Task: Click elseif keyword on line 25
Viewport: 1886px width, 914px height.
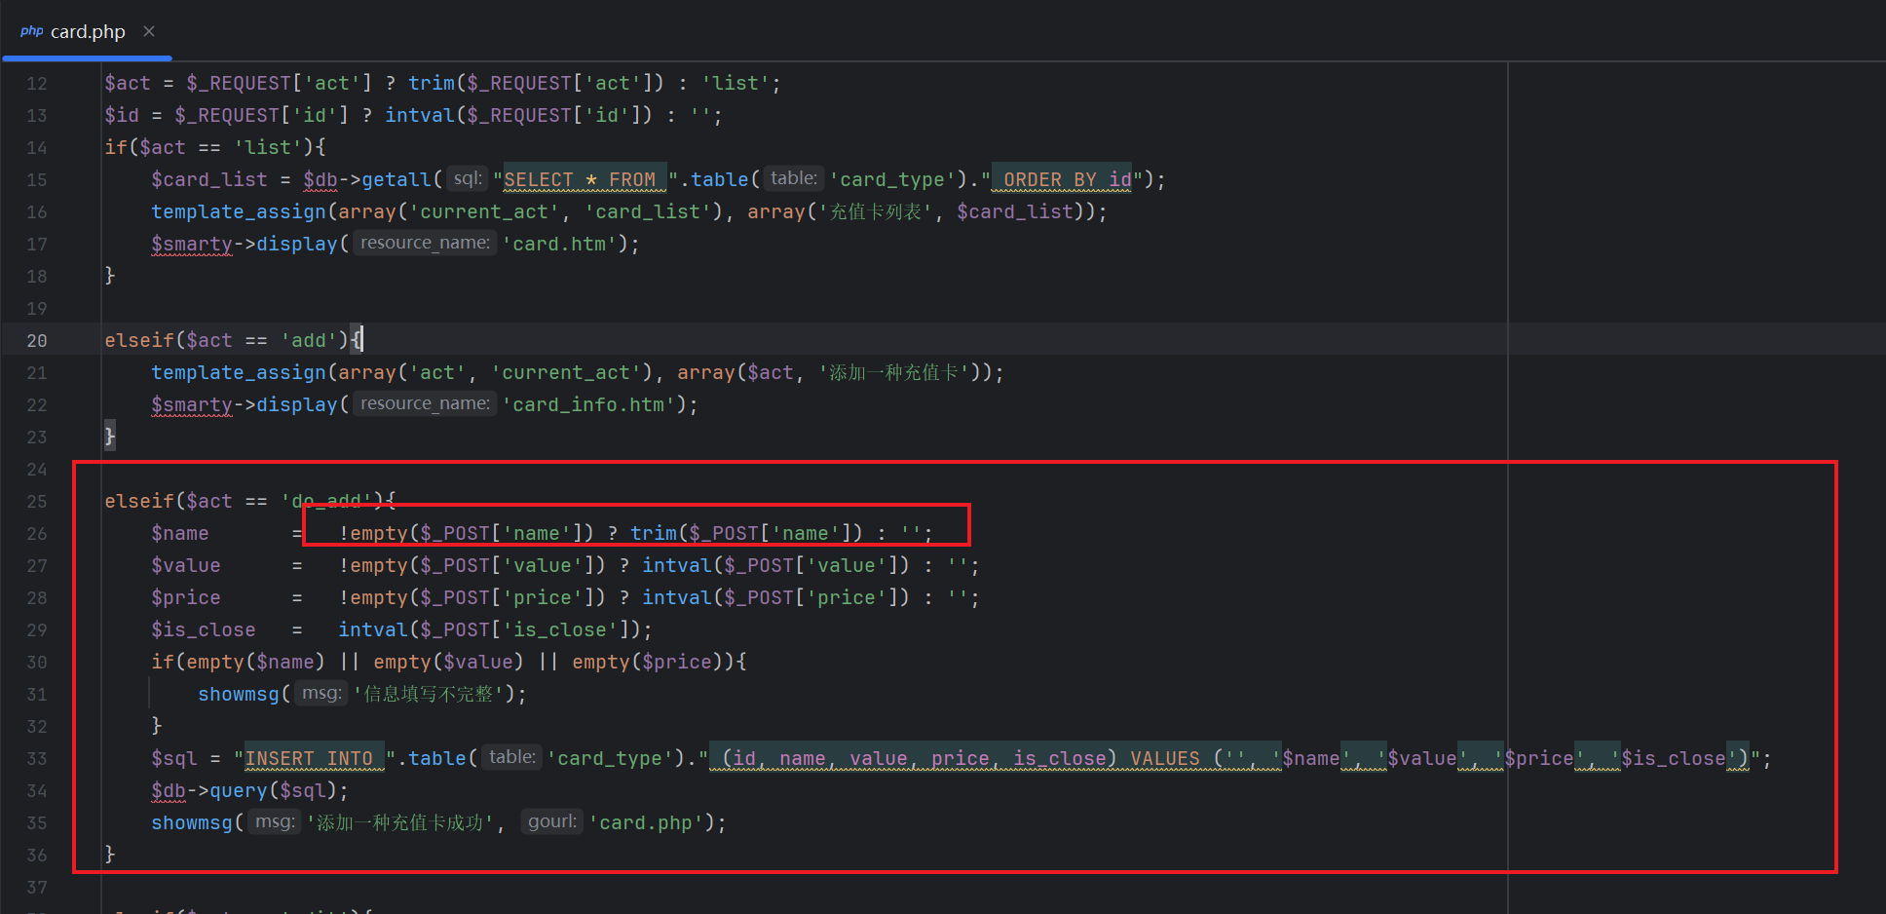Action: pyautogui.click(x=139, y=502)
